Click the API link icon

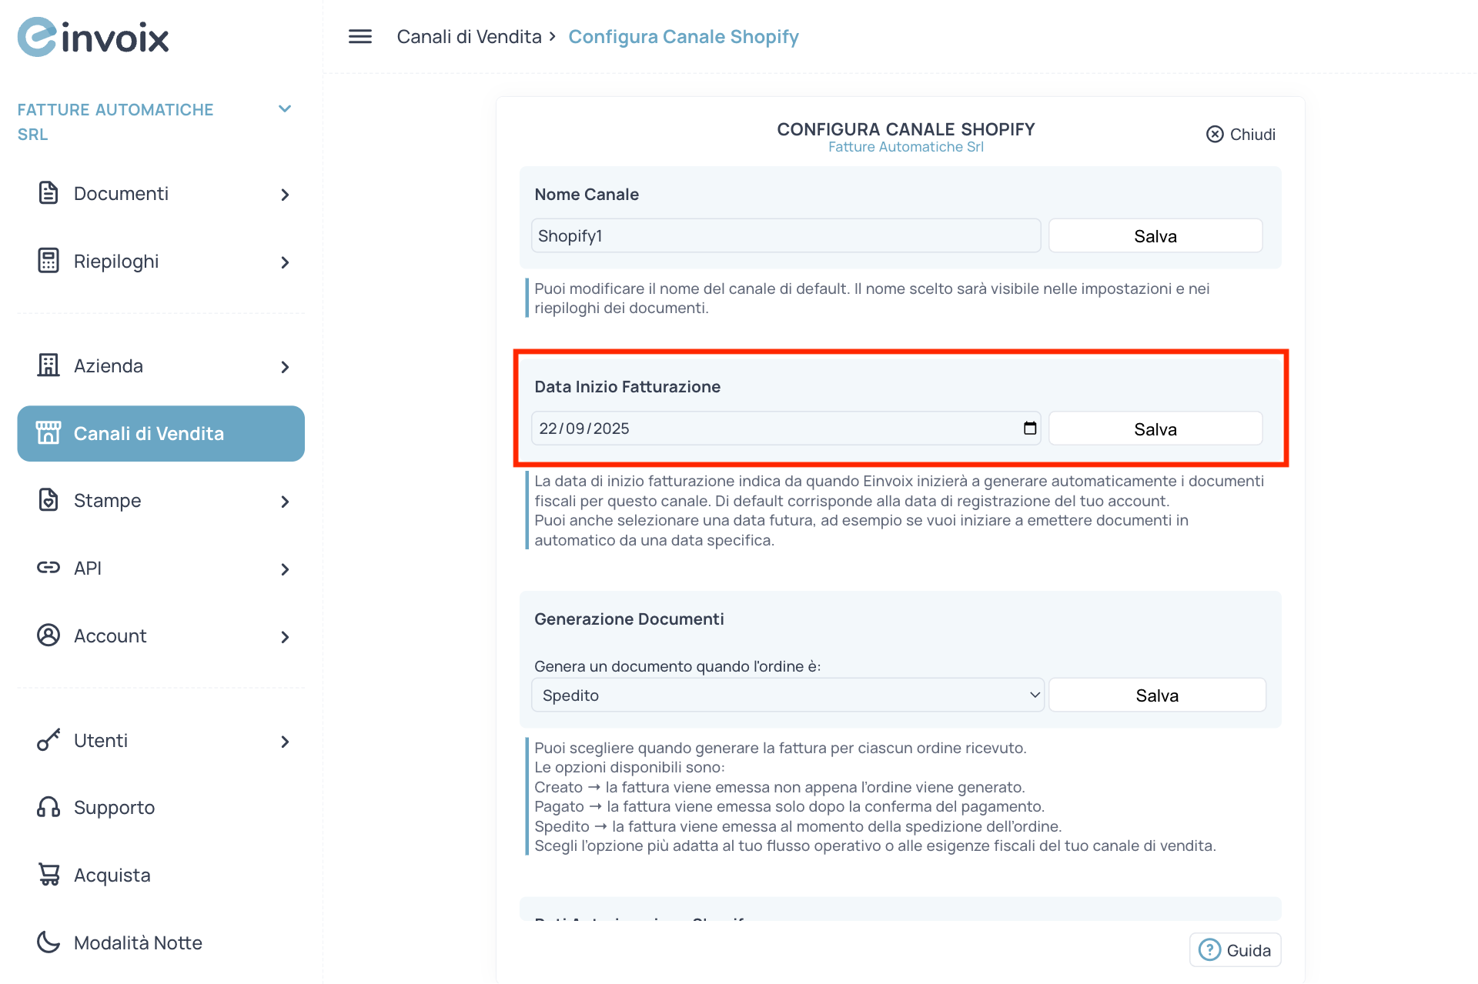tap(48, 568)
